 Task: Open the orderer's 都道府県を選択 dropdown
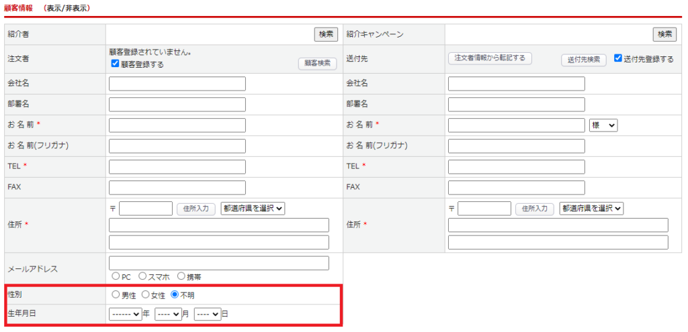coord(253,209)
